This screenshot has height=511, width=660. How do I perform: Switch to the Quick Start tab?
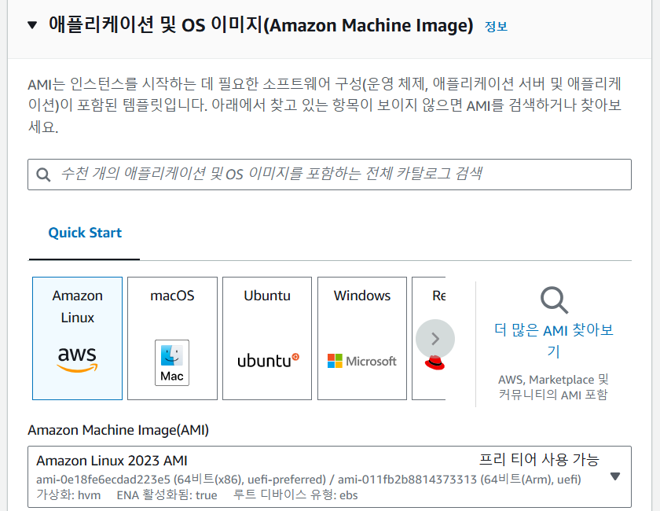tap(85, 233)
